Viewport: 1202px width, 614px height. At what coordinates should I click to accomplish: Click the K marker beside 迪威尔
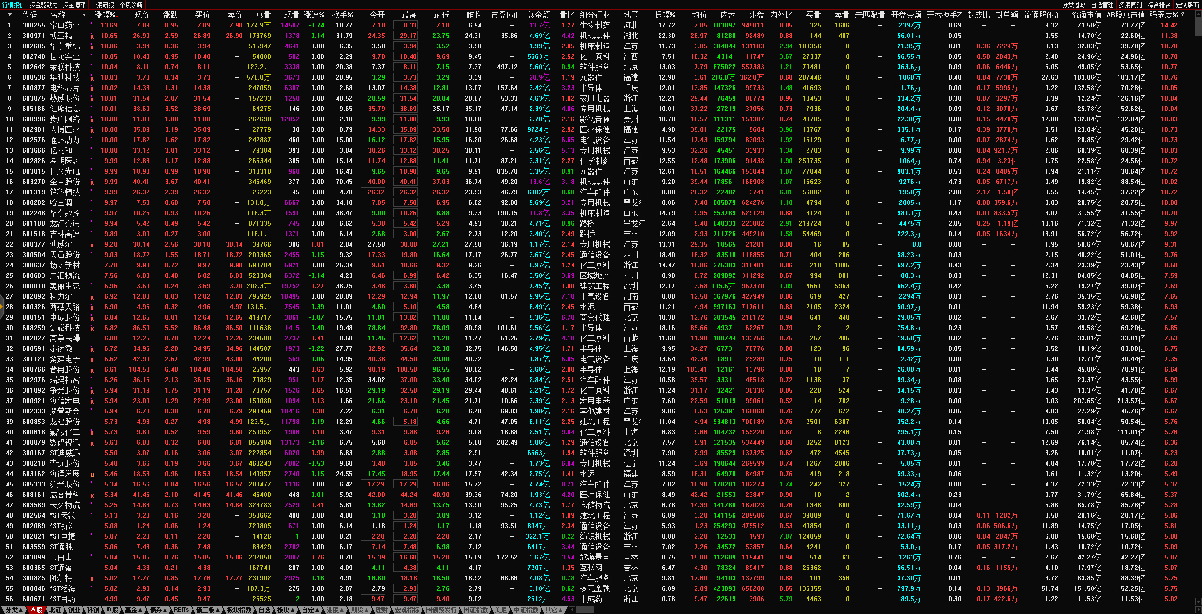click(x=92, y=245)
